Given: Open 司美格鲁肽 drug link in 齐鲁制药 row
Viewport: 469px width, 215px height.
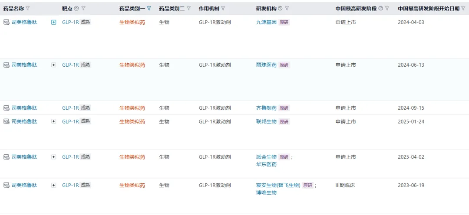Looking at the screenshot, I should coord(24,108).
